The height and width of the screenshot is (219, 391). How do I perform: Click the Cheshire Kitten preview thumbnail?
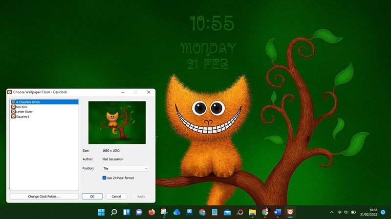coord(117,122)
